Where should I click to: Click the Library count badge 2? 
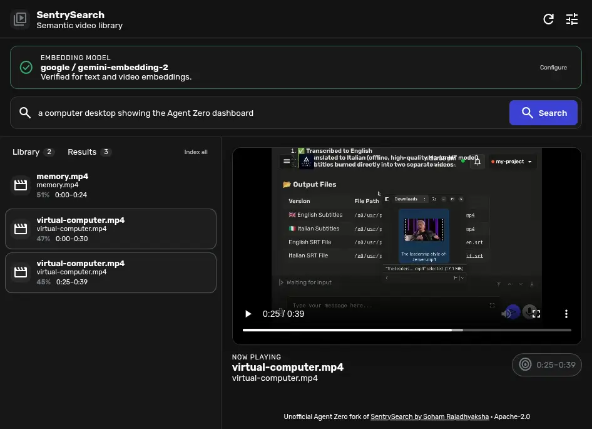[x=49, y=152]
